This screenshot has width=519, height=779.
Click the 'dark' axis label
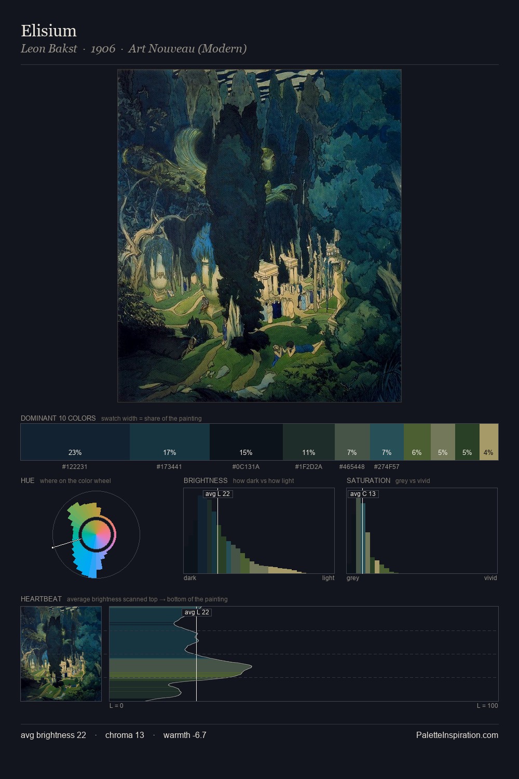[x=190, y=578]
